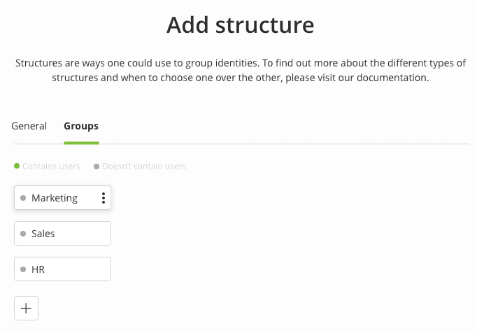Click the gray status dot beside Sales

coord(23,234)
